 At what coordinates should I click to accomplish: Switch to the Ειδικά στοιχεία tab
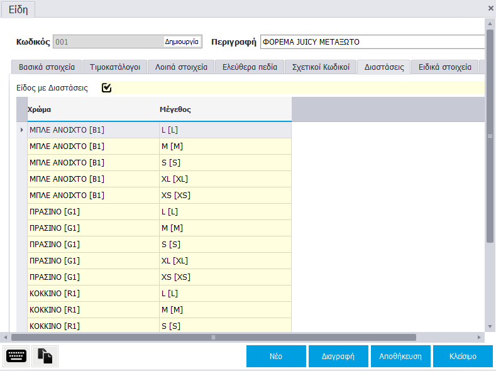click(444, 67)
